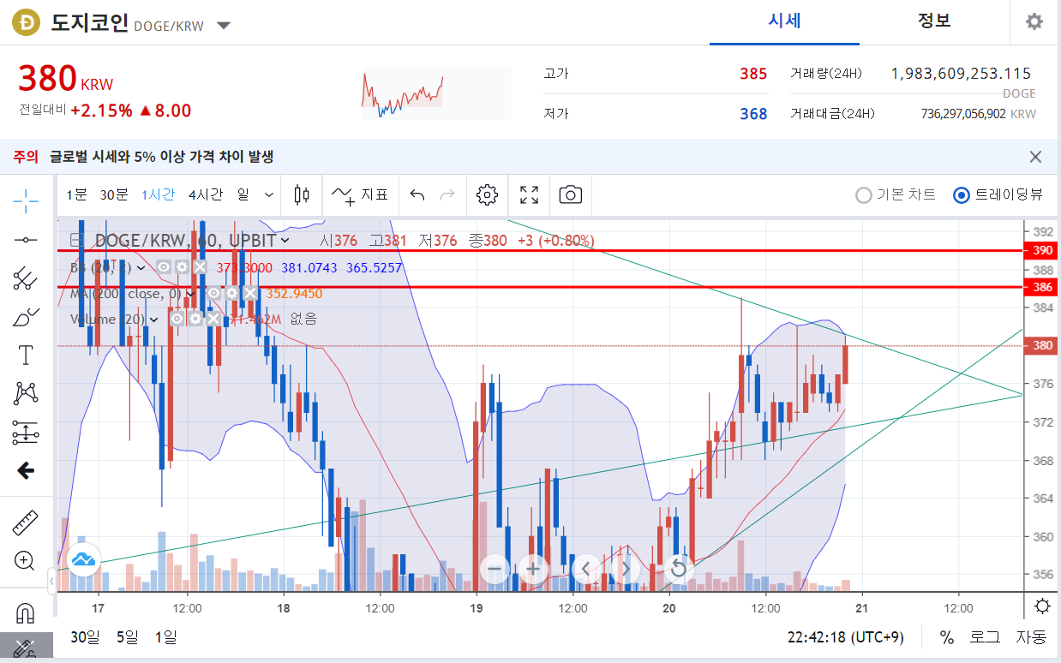Click the TradingView cloud logo button
This screenshot has height=663, width=1061.
tap(83, 560)
